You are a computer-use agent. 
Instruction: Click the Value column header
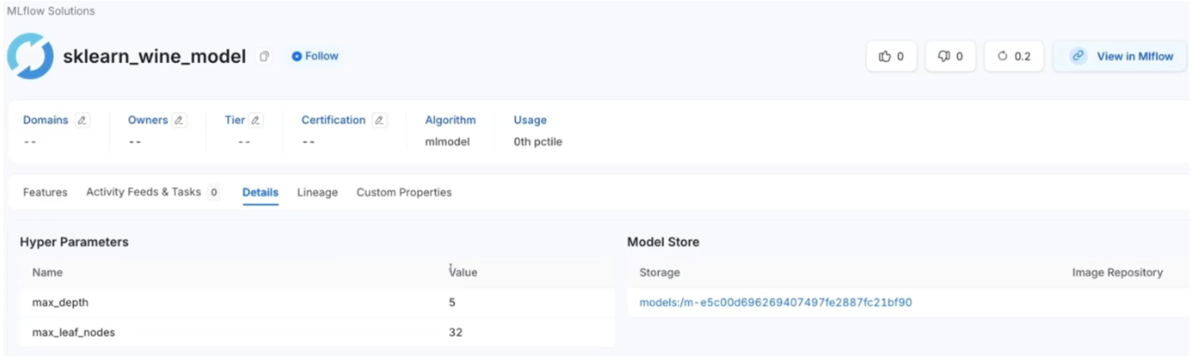[464, 273]
